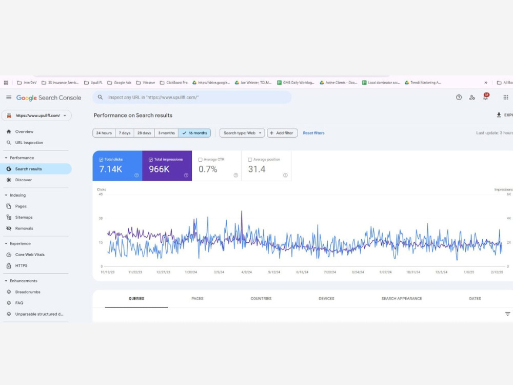Viewport: 513px width, 385px height.
Task: Enable Average position checkbox
Action: [250, 160]
